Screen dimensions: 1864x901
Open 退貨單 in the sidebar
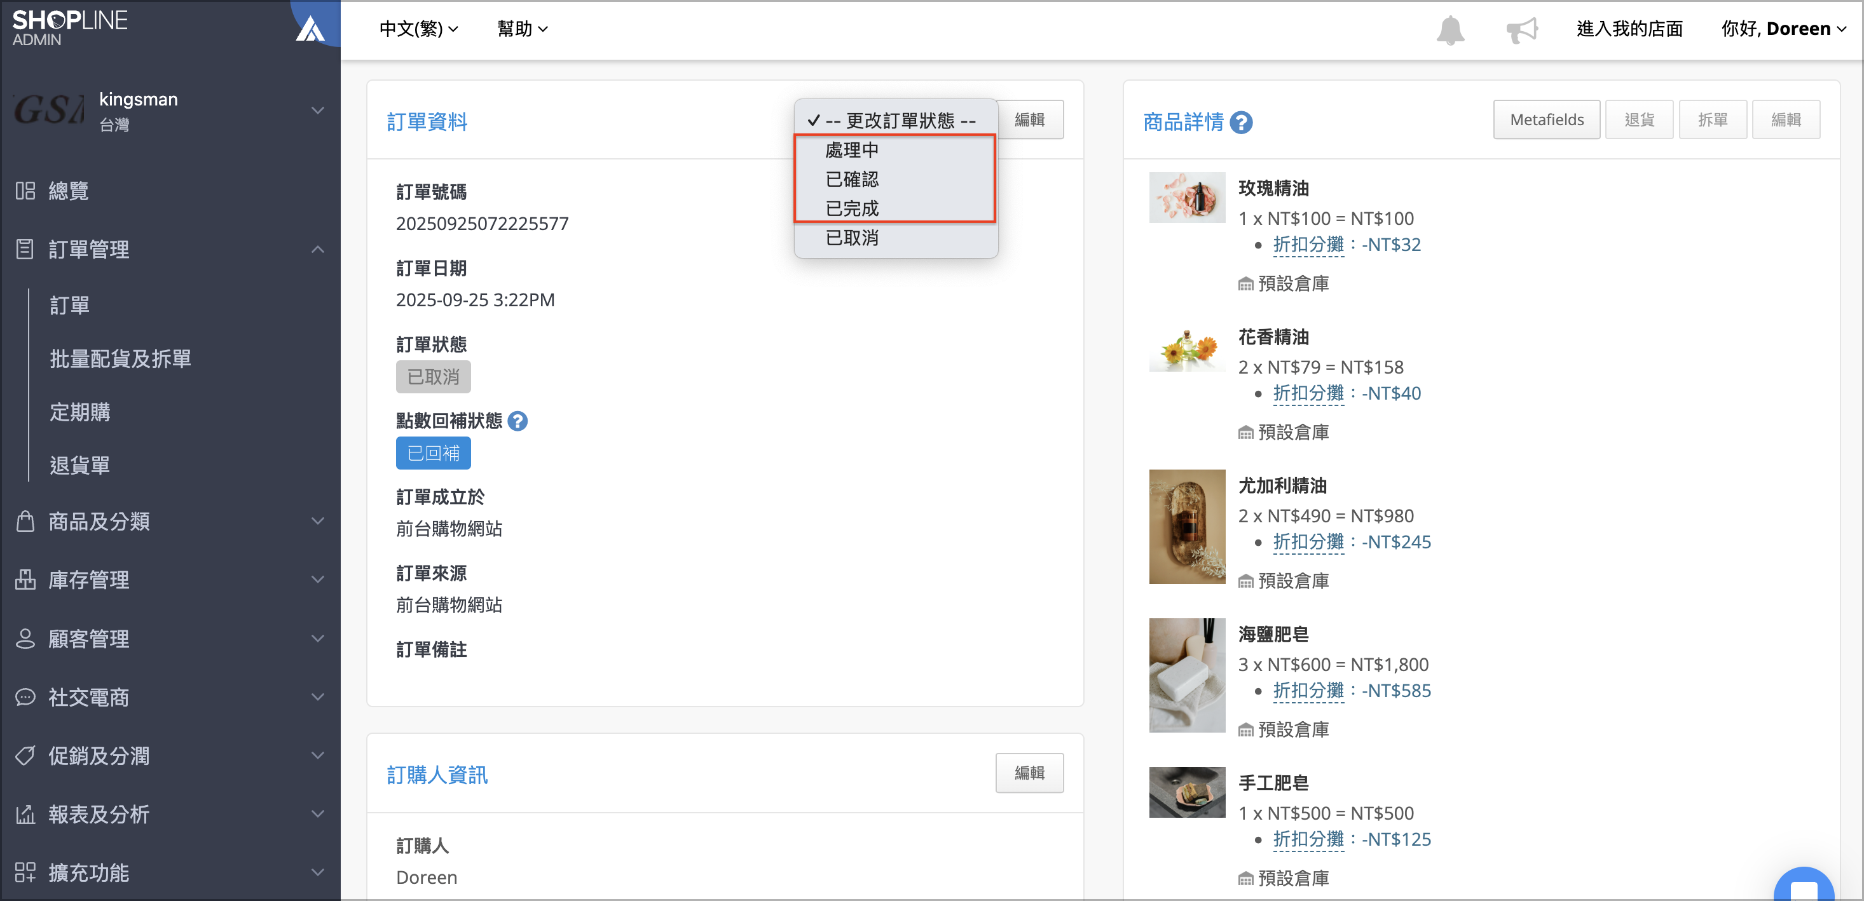pos(80,465)
